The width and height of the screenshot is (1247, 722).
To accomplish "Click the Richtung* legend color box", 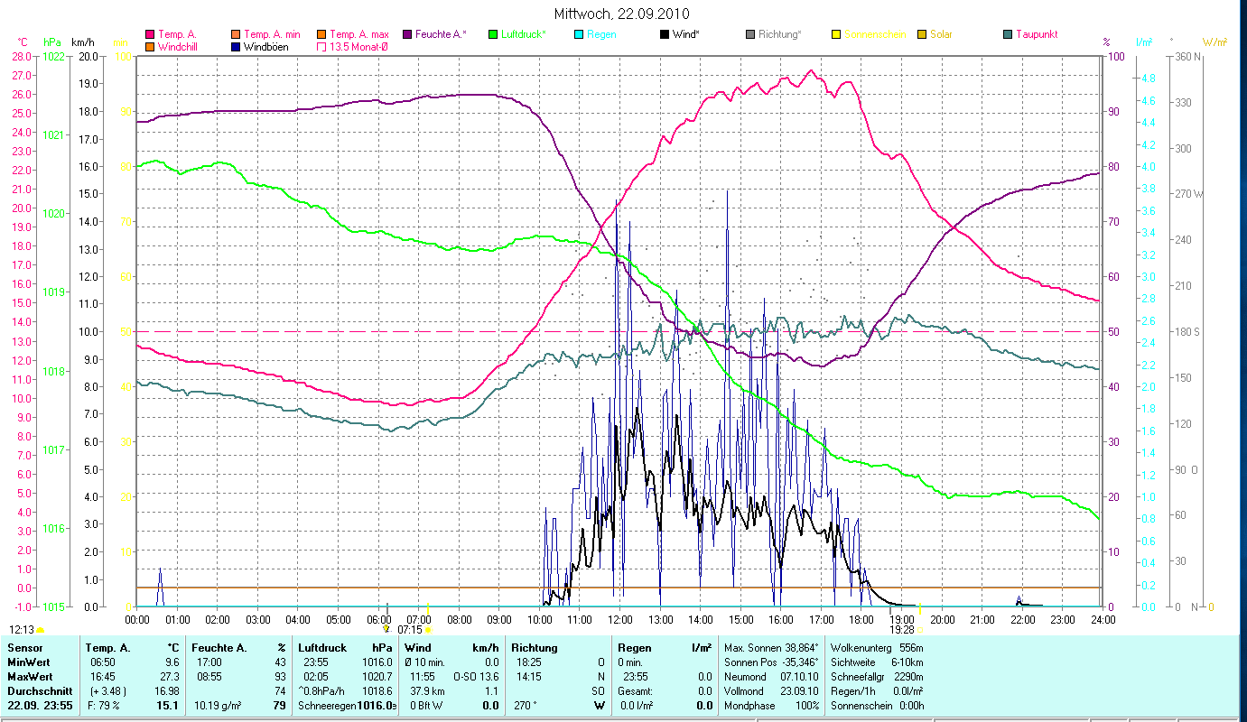I will [749, 35].
